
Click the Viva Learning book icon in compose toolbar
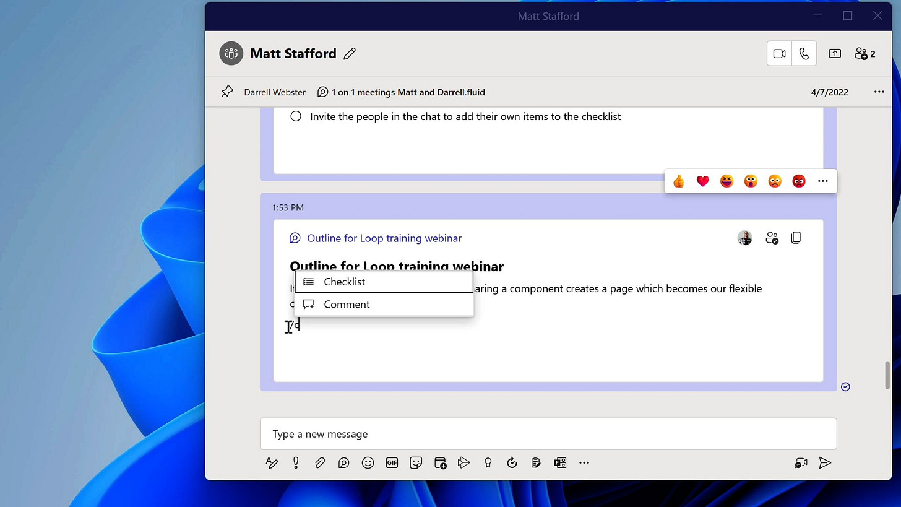point(560,462)
